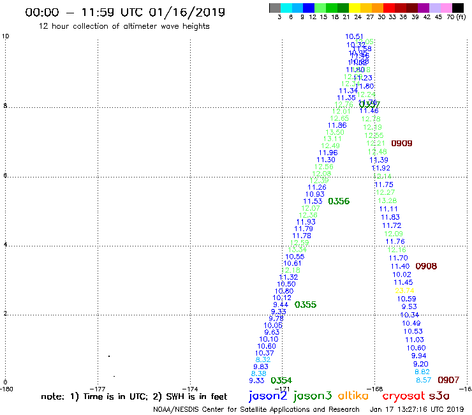Click the 13.28 wave height reading

pyautogui.click(x=387, y=200)
